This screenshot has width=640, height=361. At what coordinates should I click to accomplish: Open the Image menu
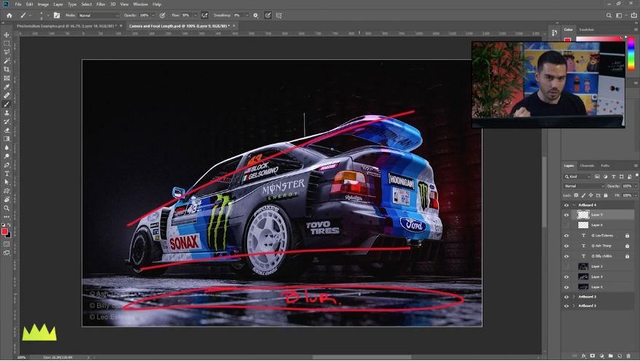(x=43, y=4)
